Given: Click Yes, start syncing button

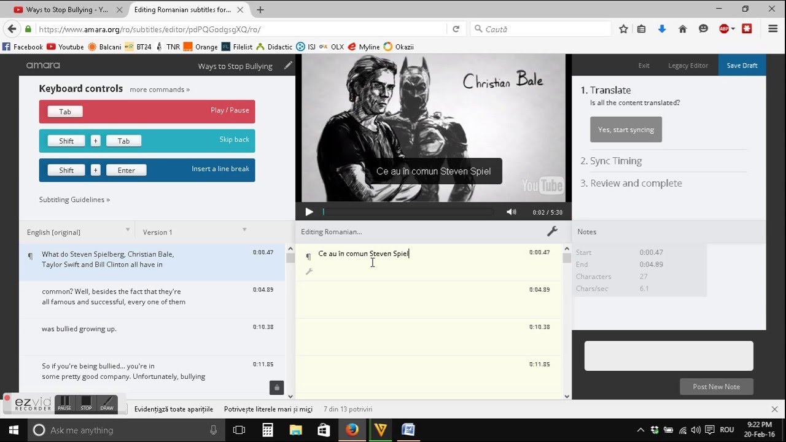Looking at the screenshot, I should point(626,130).
